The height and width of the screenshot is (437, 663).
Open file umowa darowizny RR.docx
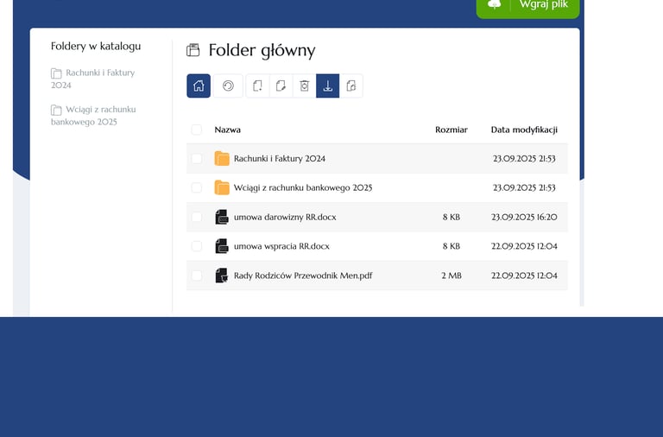pos(285,217)
